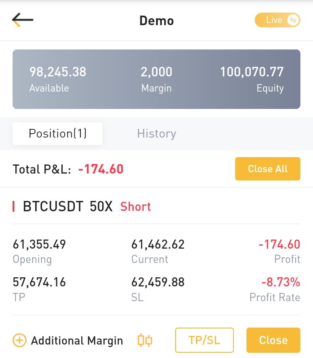Click the Close All button
Screen dimensions: 313x358
pyautogui.click(x=268, y=169)
